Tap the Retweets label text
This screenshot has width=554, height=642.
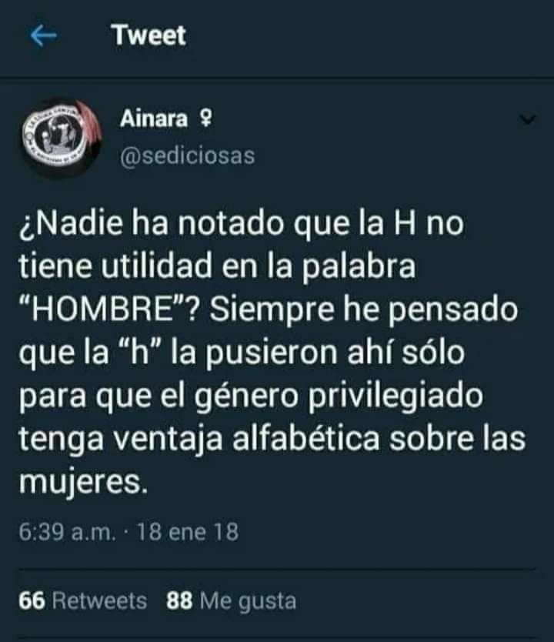[x=99, y=600]
